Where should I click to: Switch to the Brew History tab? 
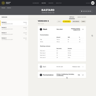point(82,17)
